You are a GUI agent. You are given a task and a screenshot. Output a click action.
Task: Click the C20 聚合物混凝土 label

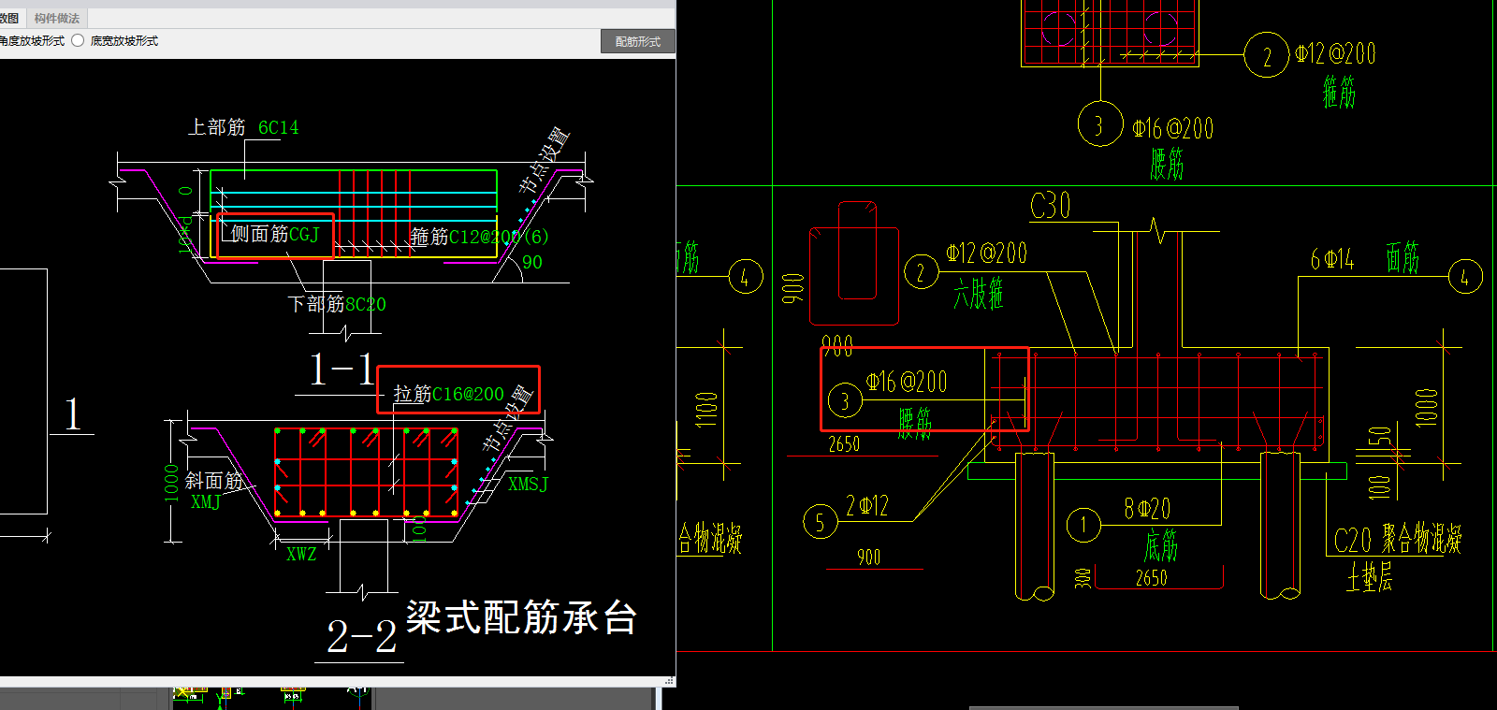[1398, 540]
